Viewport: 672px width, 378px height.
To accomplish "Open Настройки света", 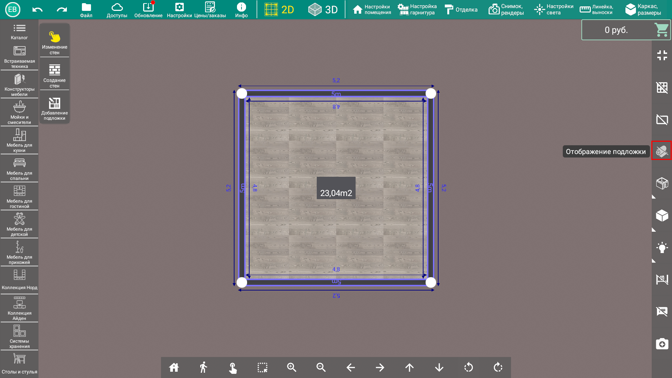I will pyautogui.click(x=554, y=9).
